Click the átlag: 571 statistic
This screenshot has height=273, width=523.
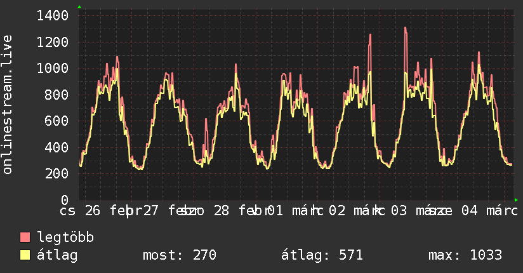(322, 255)
